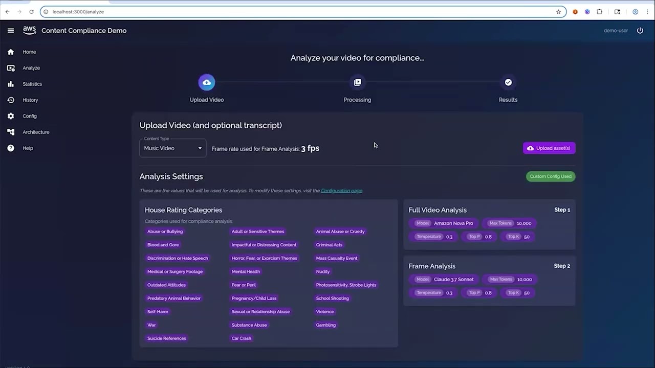Click the Statistics bar chart icon
655x368 pixels.
pos(11,84)
